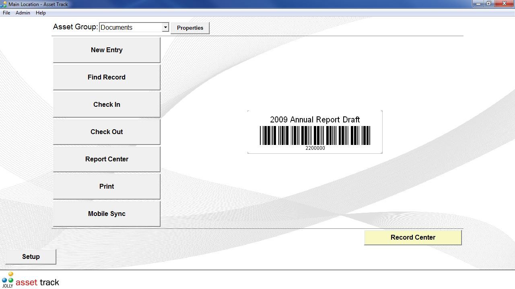Click the Check In button

pos(107,105)
